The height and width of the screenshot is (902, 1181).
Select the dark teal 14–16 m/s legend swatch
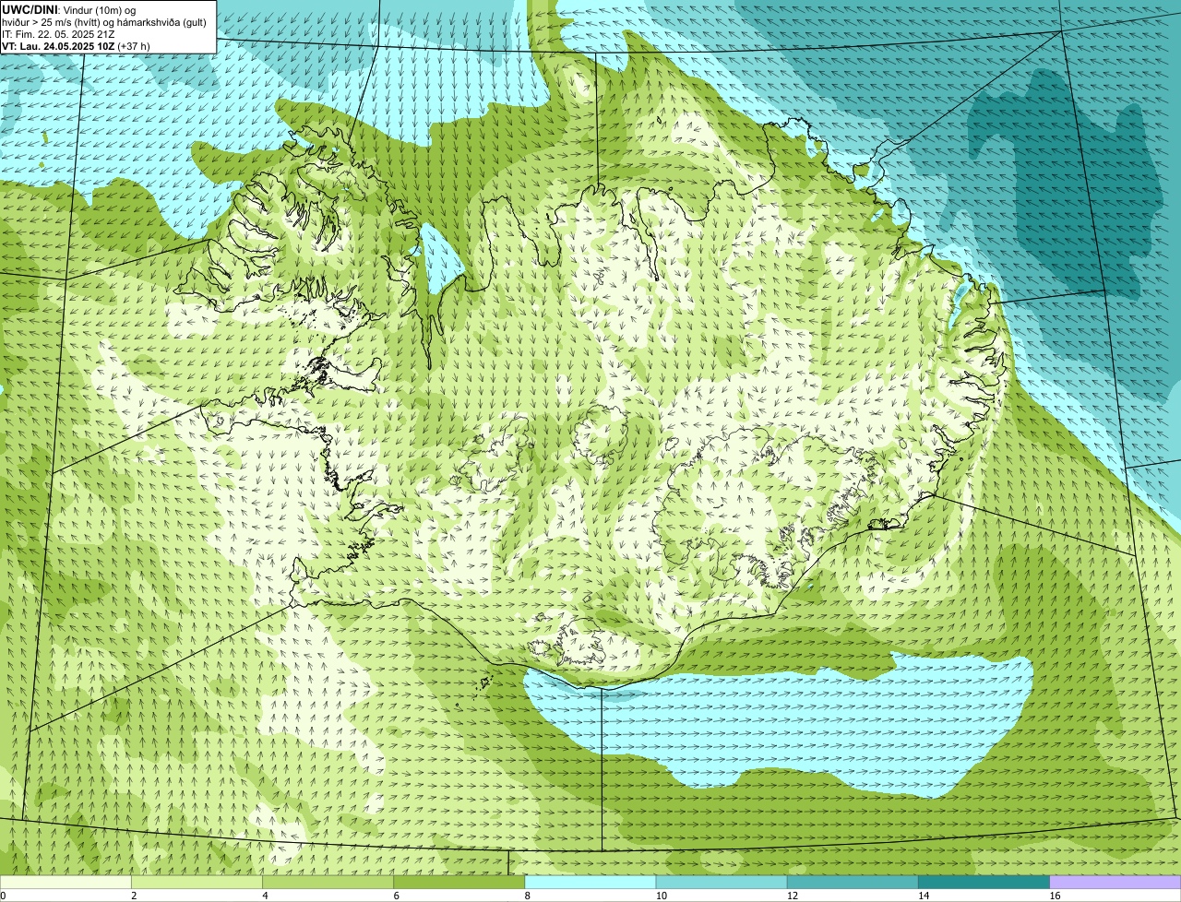click(x=984, y=882)
